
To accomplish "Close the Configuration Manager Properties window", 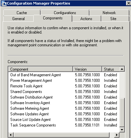I will click(128, 3).
